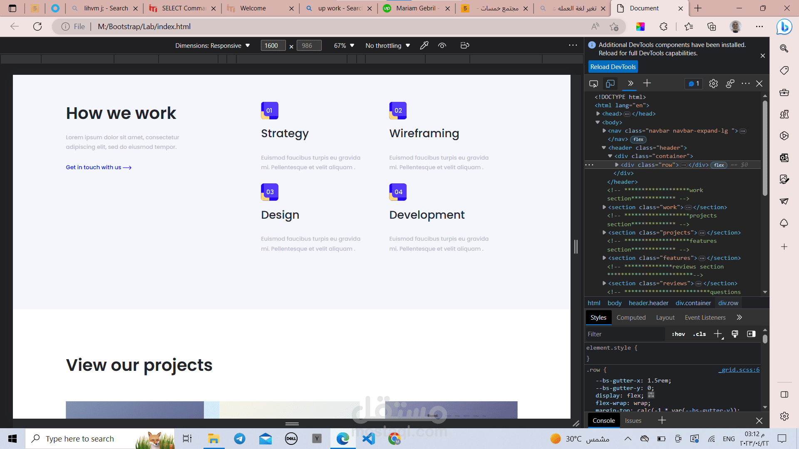Switch to the Issues drawer tab

633,420
